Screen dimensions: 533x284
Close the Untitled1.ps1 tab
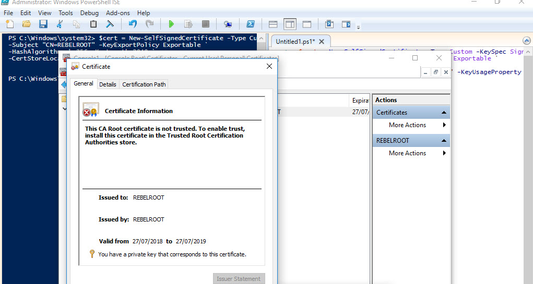322,41
